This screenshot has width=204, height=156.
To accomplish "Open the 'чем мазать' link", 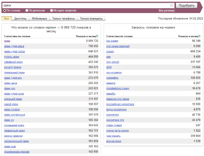I will [x=113, y=136].
